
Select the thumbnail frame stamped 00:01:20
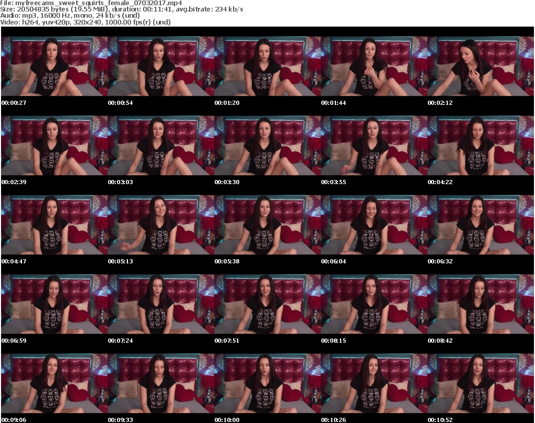pyautogui.click(x=267, y=66)
